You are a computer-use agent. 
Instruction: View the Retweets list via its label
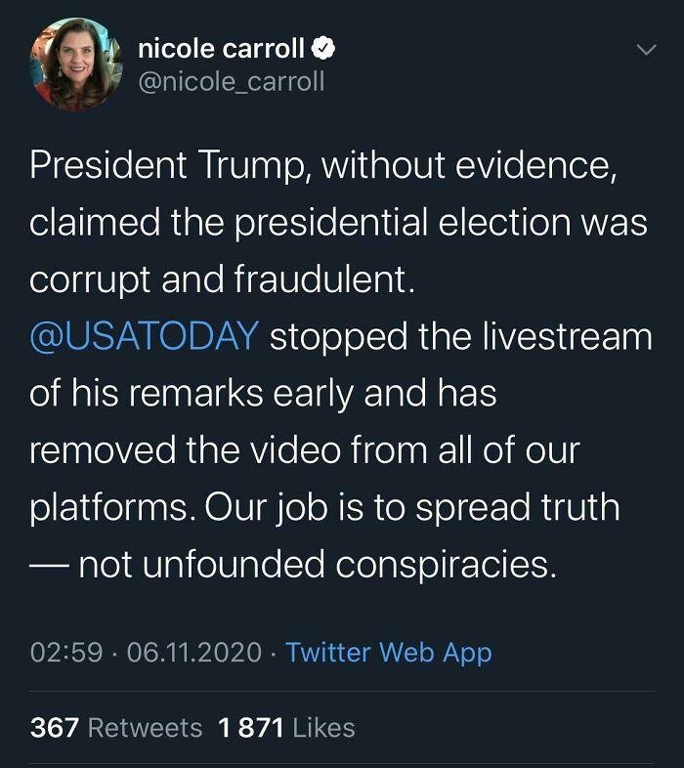click(x=145, y=728)
